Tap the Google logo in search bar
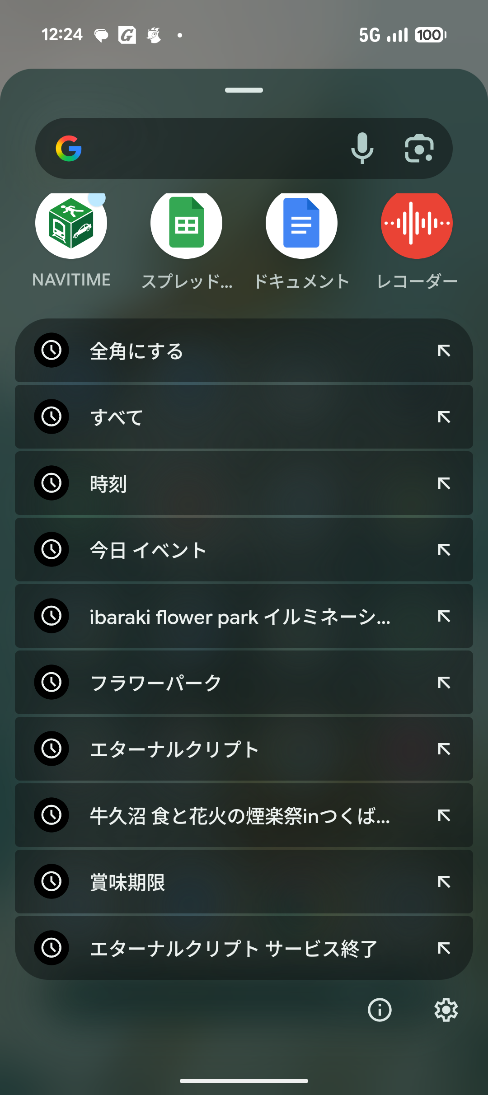The height and width of the screenshot is (1095, 488). point(69,148)
